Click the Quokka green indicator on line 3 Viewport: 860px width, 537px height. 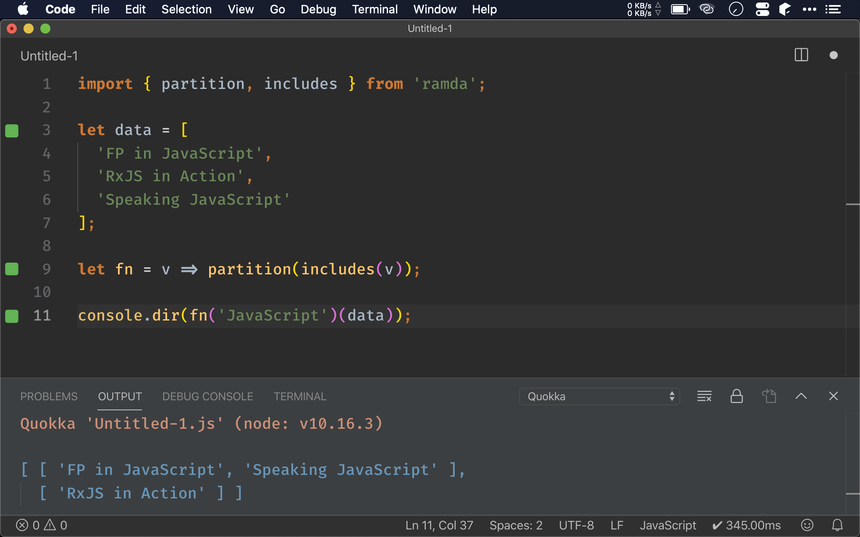click(12, 130)
